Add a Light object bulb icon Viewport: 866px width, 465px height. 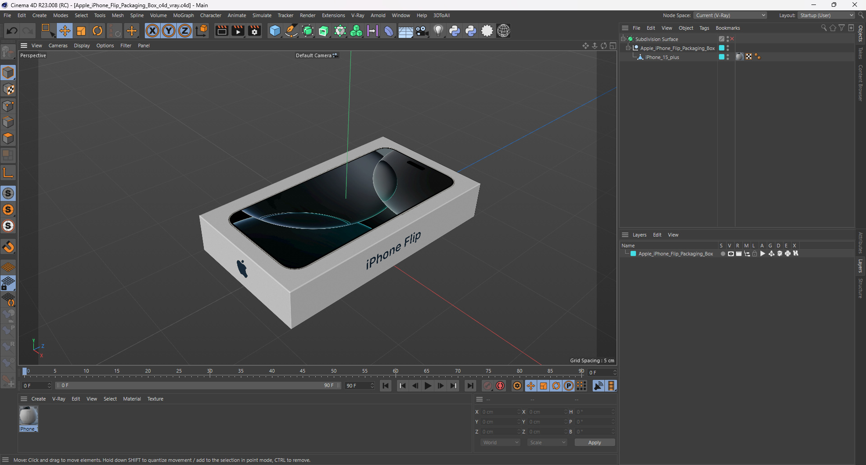tap(438, 31)
